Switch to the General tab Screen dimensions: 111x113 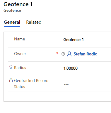pos(12,22)
